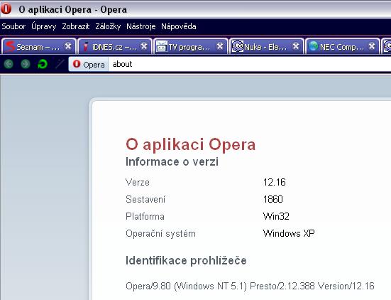Click the 'Operační systém' label
Viewport: 391px width, 300px height.
[160, 234]
